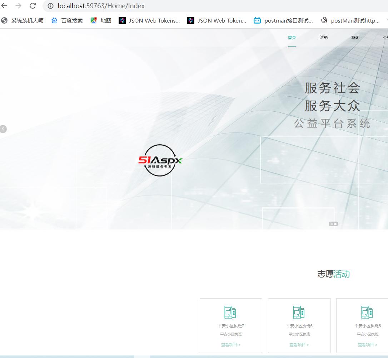The image size is (388, 358).
Task: Click the 平安小区执班 subtitle under 平安小区执班6
Action: pyautogui.click(x=299, y=334)
